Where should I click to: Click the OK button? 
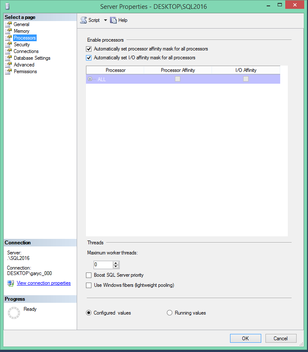246,338
